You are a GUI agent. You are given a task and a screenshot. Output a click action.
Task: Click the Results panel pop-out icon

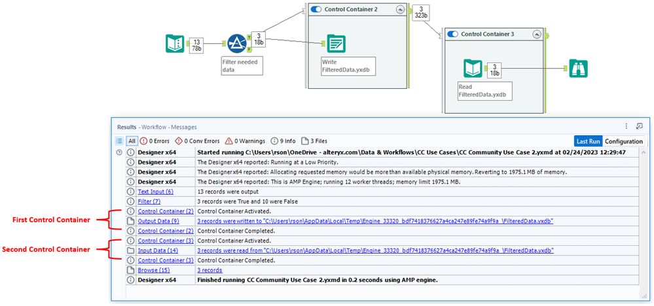639,126
